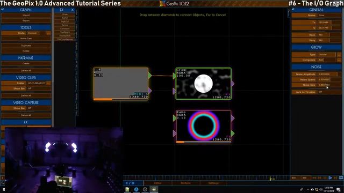Screen dimensions: 344x193
Task: Click the Name field in GENERAL
Action: pyautogui.click(x=329, y=16)
